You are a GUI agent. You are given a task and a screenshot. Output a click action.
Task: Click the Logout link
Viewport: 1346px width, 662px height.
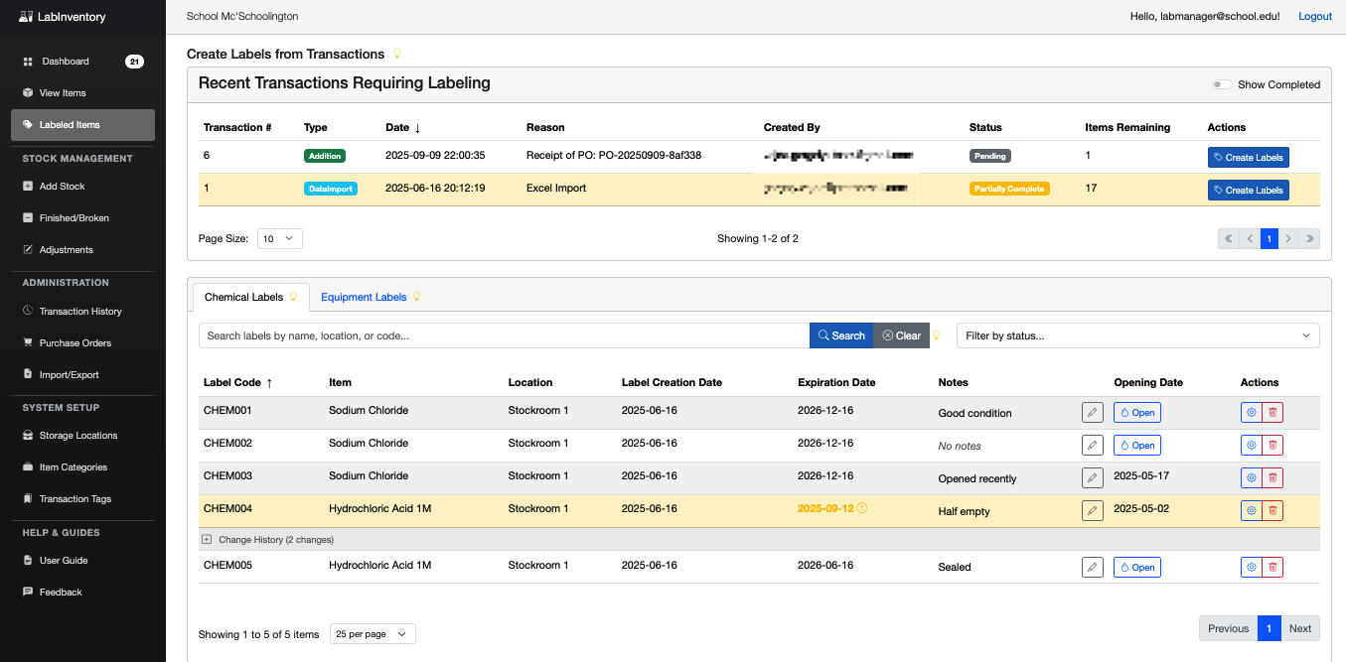pyautogui.click(x=1314, y=17)
